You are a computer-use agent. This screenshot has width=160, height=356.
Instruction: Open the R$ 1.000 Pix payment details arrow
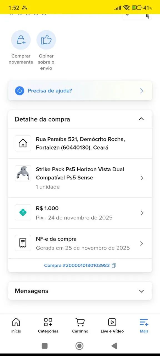point(142,213)
